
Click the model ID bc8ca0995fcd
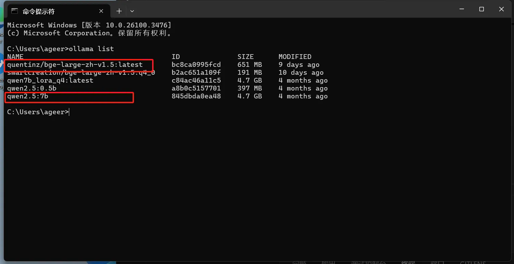click(196, 65)
